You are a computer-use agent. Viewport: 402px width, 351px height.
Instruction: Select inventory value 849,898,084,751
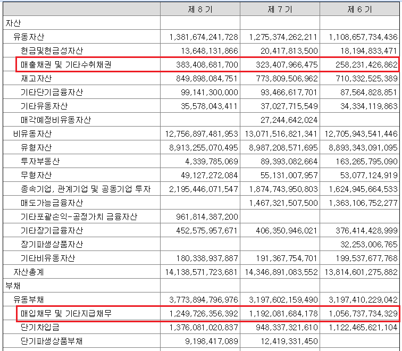coord(207,79)
